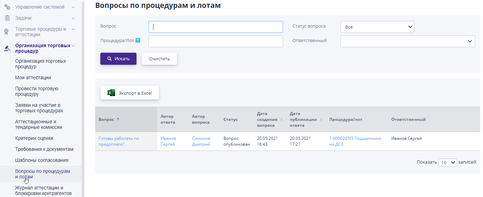483x197 pixels.
Task: Click the gears icon for Управление системой
Action: pos(7,7)
